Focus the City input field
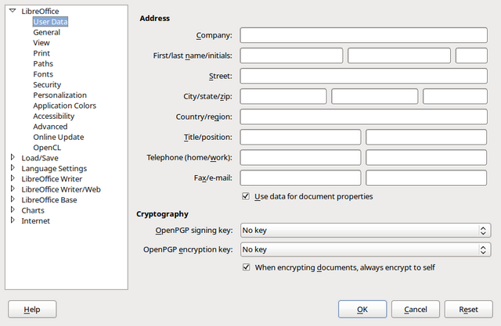The width and height of the screenshot is (501, 326). tap(283, 96)
